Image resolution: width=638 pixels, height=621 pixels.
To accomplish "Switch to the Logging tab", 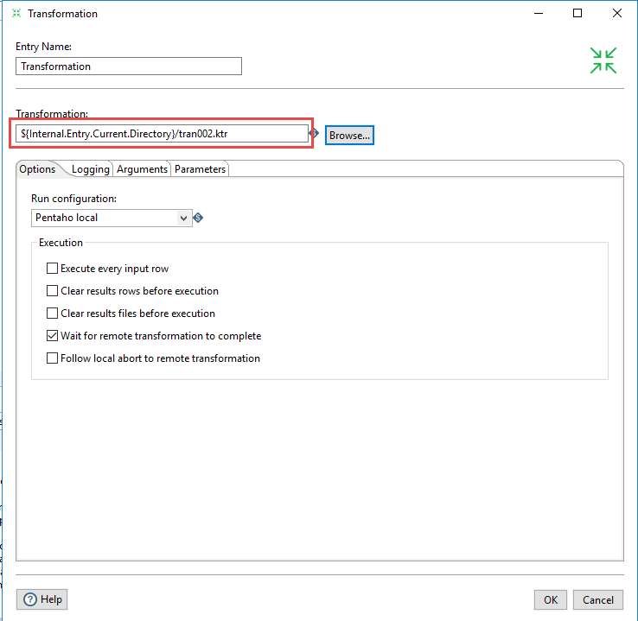I will tap(90, 169).
